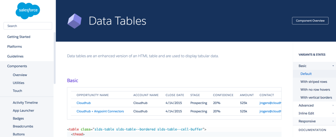
Task: Click into the Search field
Action: click(x=28, y=26)
